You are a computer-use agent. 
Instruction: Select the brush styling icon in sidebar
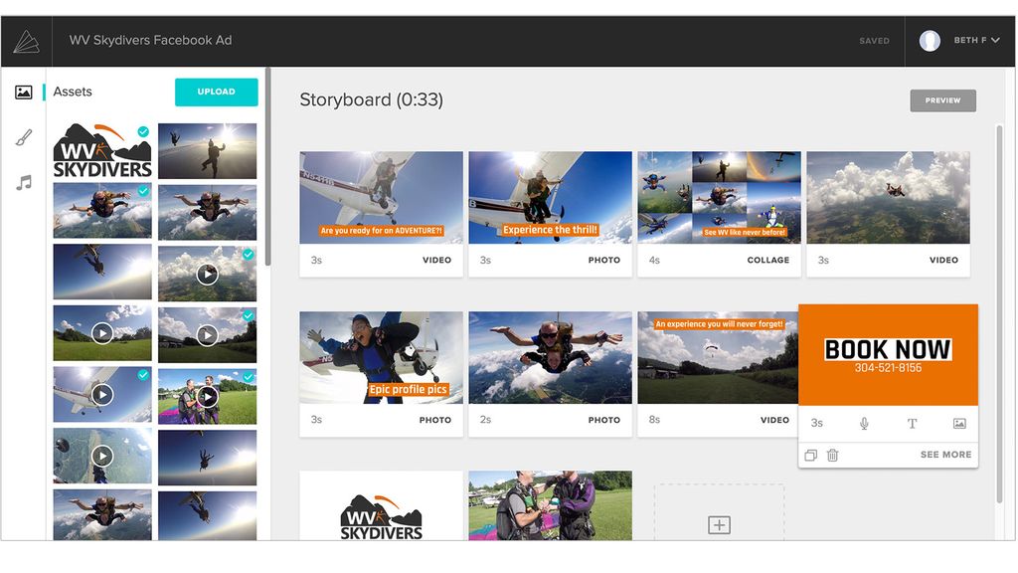click(x=25, y=136)
